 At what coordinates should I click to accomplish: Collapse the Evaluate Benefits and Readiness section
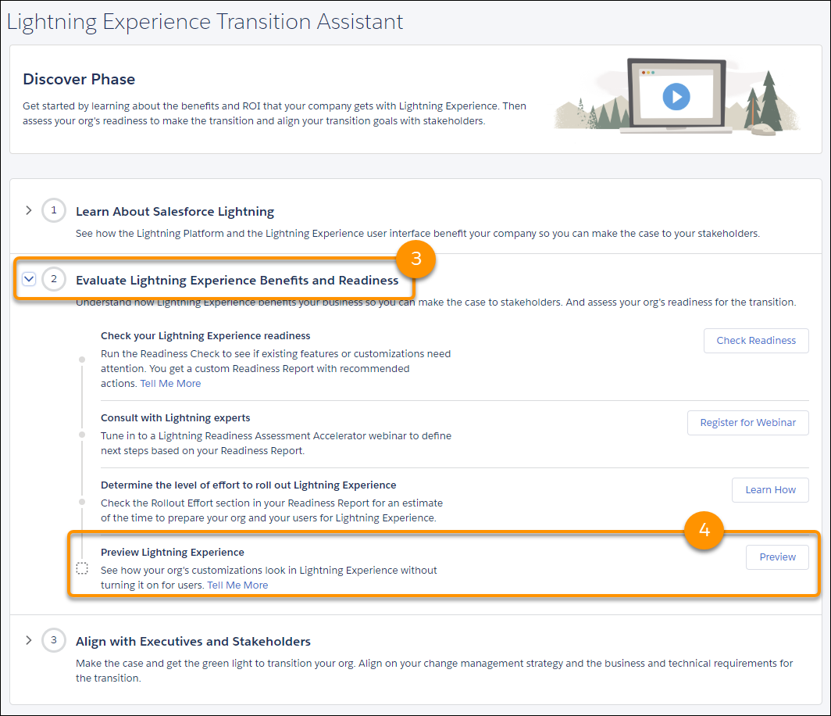(x=29, y=278)
